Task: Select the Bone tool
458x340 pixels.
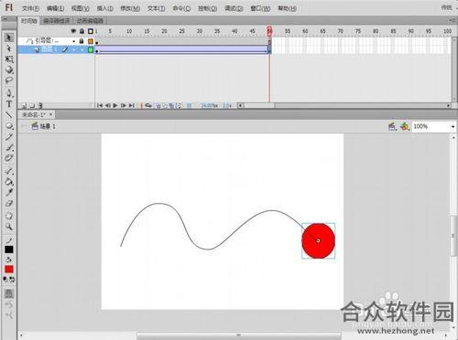Action: point(9,171)
